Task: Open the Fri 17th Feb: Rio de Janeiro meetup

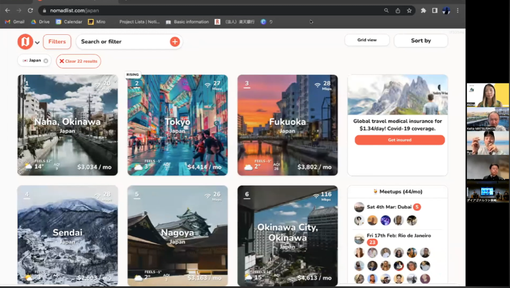Action: point(399,235)
